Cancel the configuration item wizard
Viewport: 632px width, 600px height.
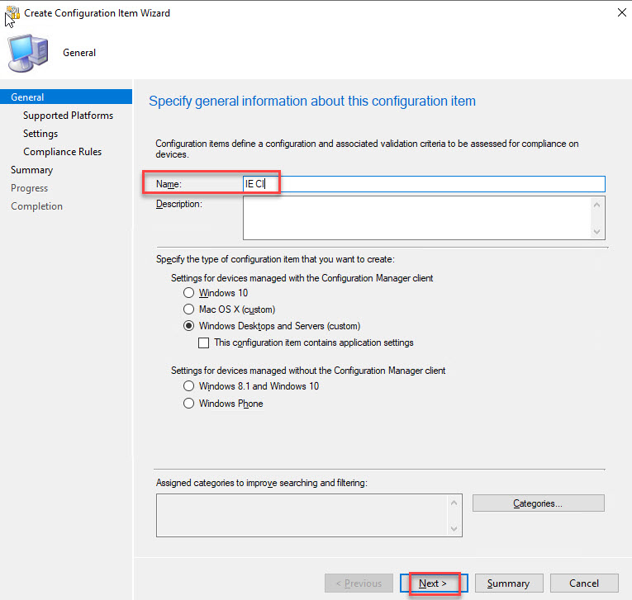coord(584,583)
